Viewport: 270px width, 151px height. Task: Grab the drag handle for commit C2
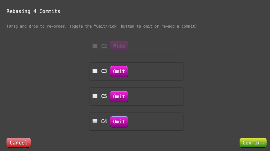click(95, 46)
